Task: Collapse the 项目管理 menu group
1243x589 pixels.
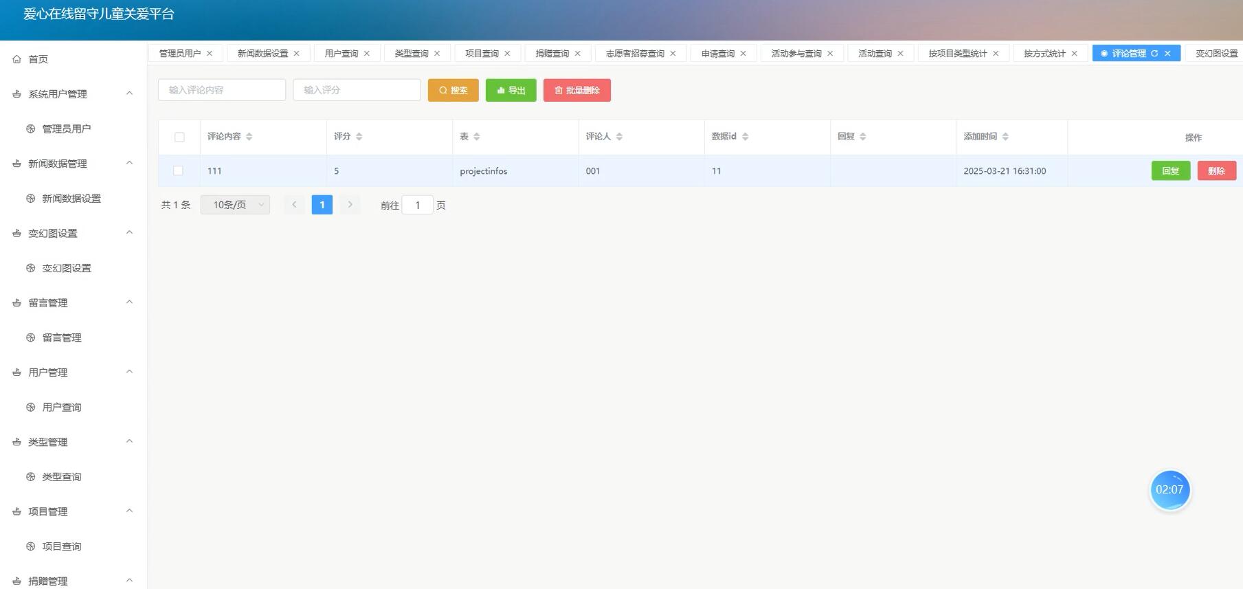Action: pos(129,511)
